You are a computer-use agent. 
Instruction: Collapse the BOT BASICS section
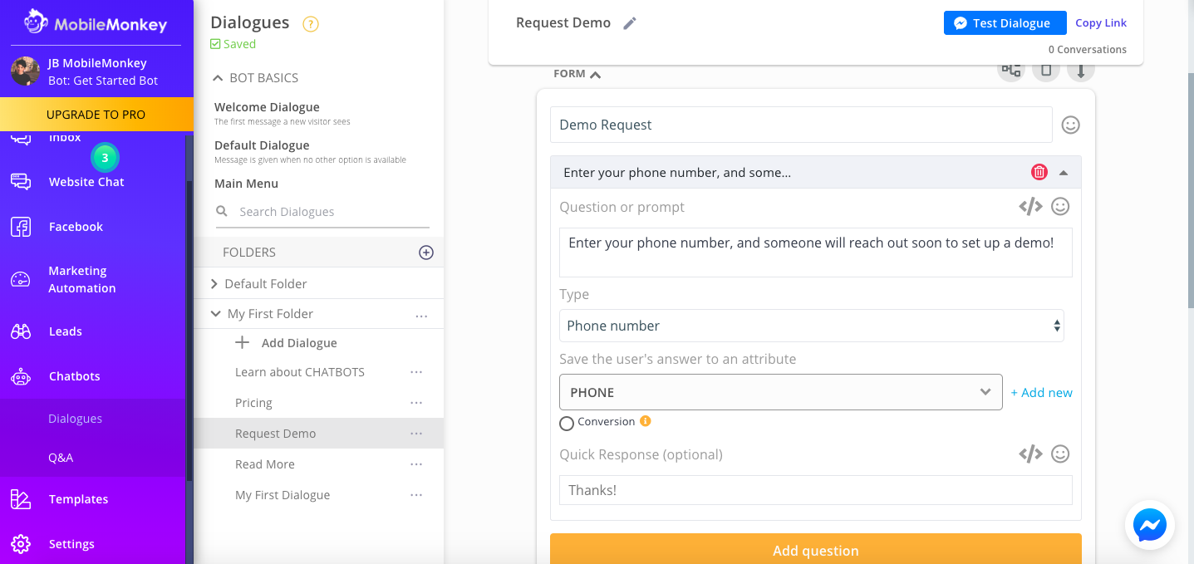point(218,77)
